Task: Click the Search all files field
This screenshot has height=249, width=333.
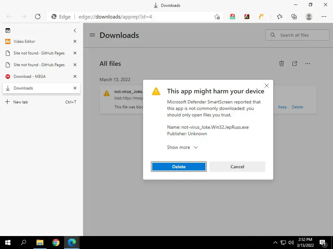Action: (x=297, y=35)
